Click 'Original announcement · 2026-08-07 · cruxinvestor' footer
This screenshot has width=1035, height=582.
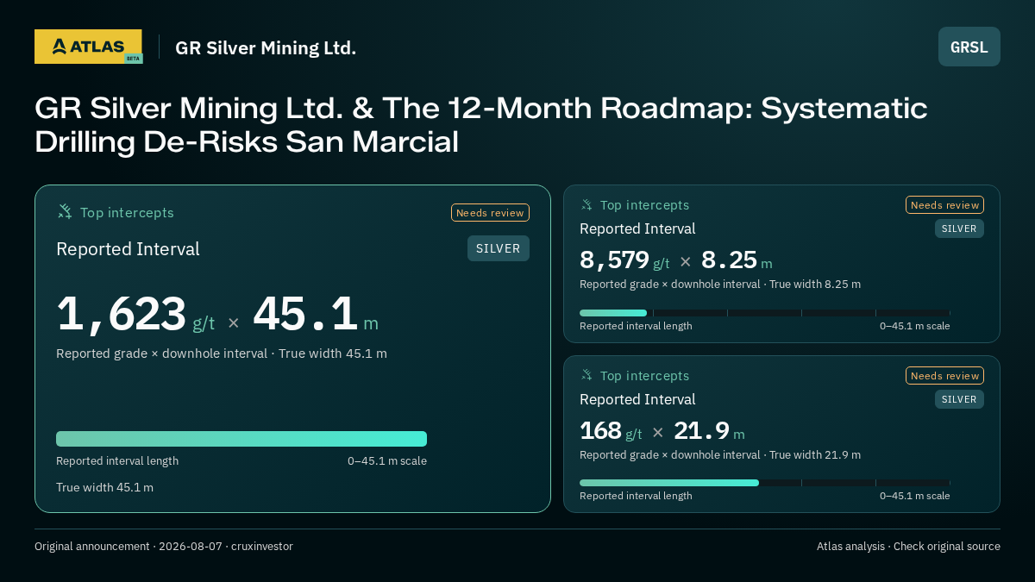tap(164, 547)
